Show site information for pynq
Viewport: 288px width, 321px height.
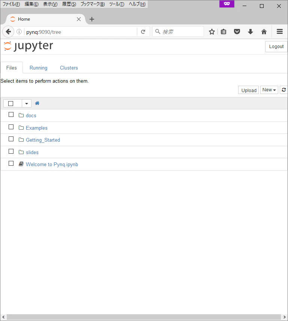tap(19, 32)
